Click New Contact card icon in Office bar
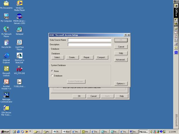This screenshot has height=134, width=179. 176,40
